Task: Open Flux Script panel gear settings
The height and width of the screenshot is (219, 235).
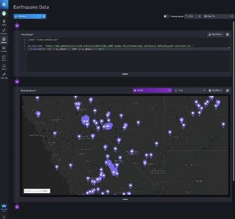Action: [227, 34]
